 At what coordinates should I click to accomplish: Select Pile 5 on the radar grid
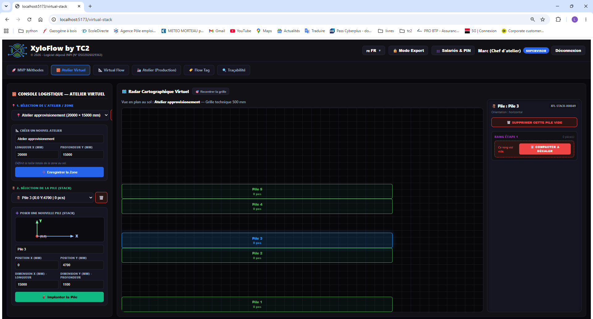257,191
